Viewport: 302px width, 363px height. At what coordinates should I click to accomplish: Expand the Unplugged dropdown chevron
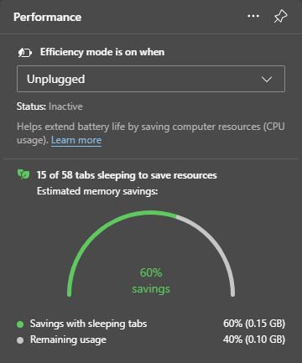click(267, 80)
